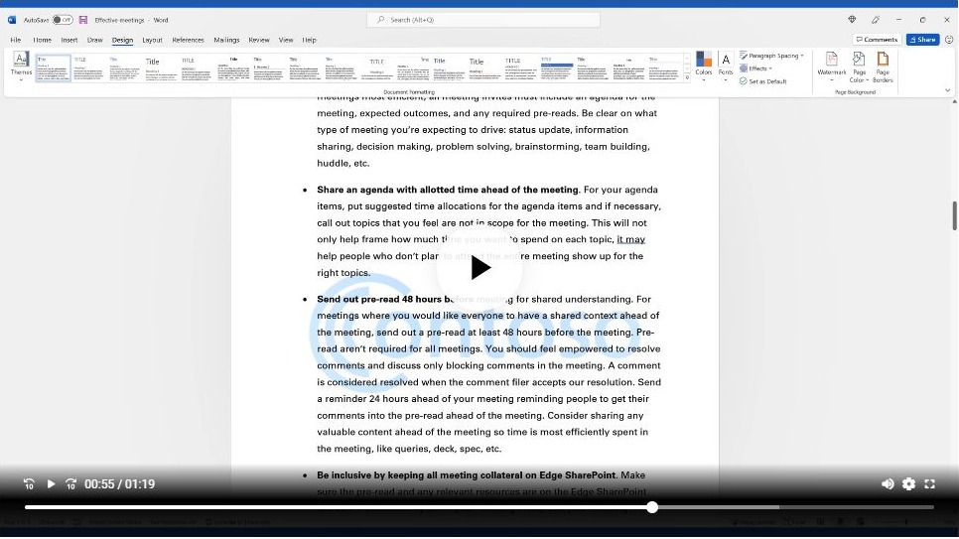Click the Share button

pos(922,39)
